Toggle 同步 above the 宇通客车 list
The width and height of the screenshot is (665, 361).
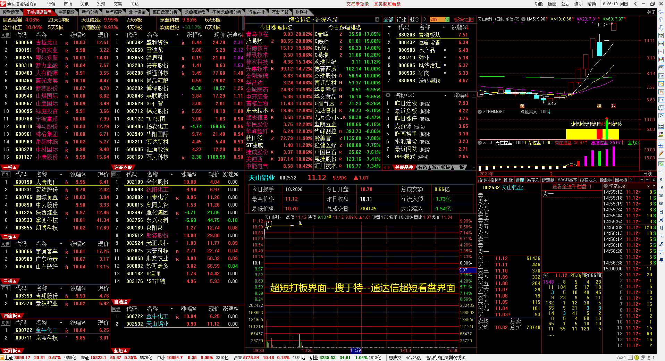(x=5, y=244)
